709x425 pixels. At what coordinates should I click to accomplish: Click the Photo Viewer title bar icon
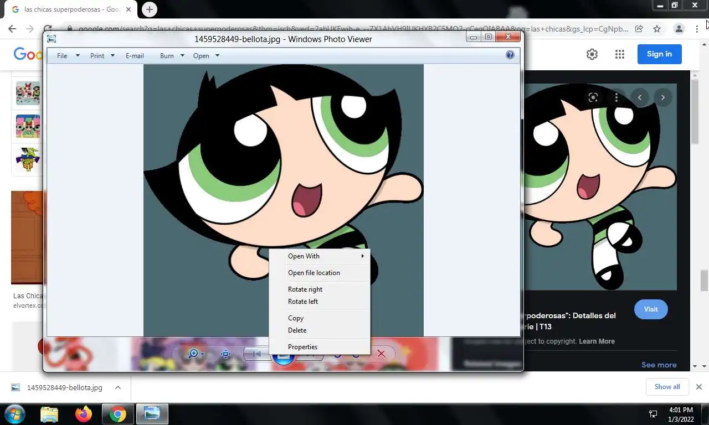pyautogui.click(x=52, y=39)
